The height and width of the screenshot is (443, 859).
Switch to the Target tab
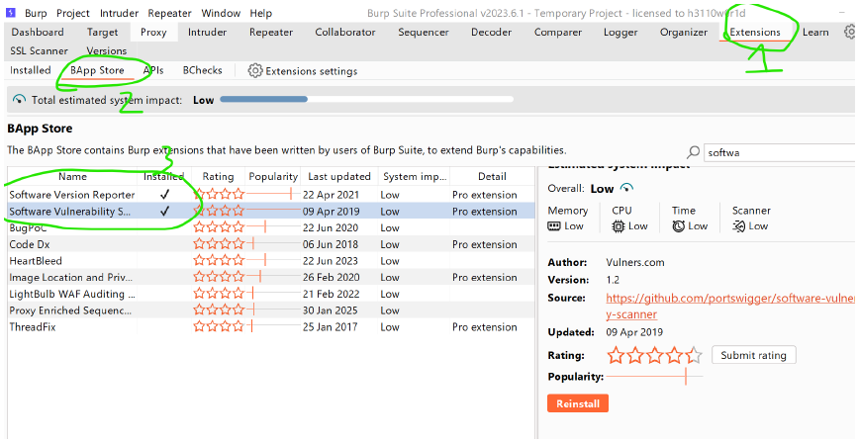[x=103, y=33]
